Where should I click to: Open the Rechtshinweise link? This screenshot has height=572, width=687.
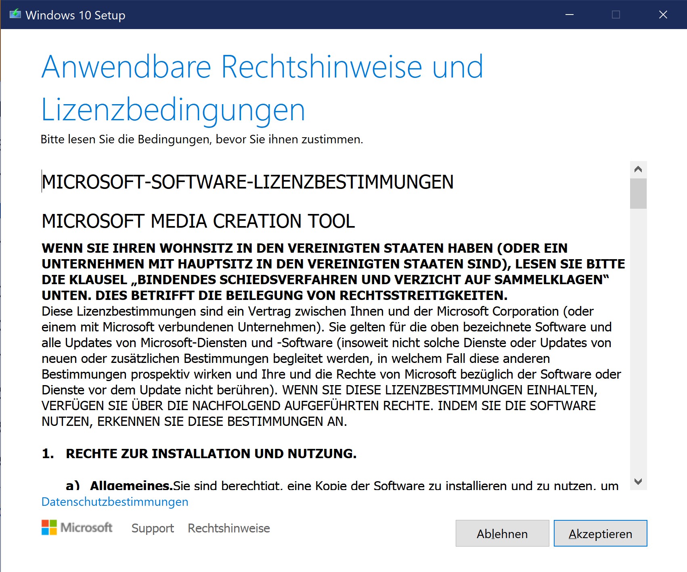[x=229, y=528]
